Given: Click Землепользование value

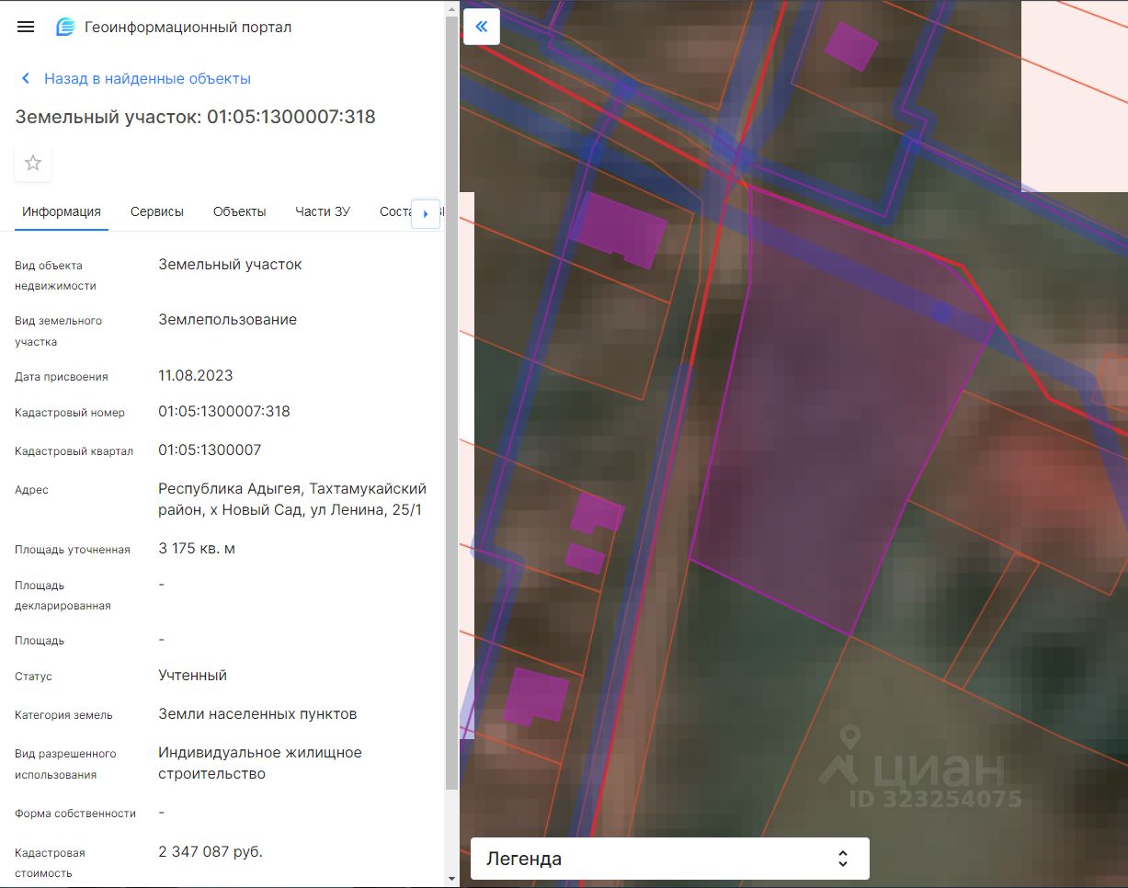Looking at the screenshot, I should (x=227, y=320).
